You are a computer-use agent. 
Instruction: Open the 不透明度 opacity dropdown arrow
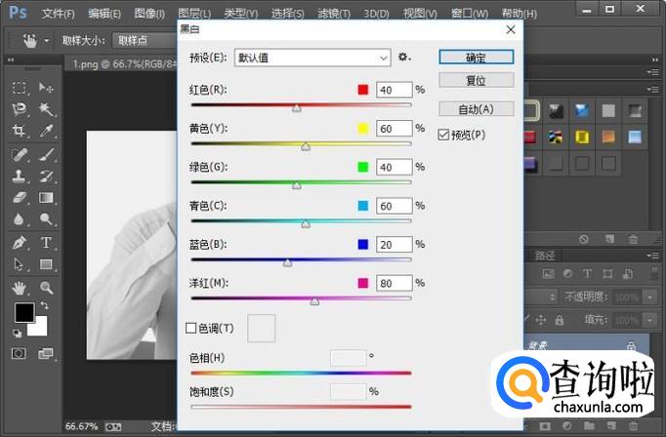pos(649,297)
